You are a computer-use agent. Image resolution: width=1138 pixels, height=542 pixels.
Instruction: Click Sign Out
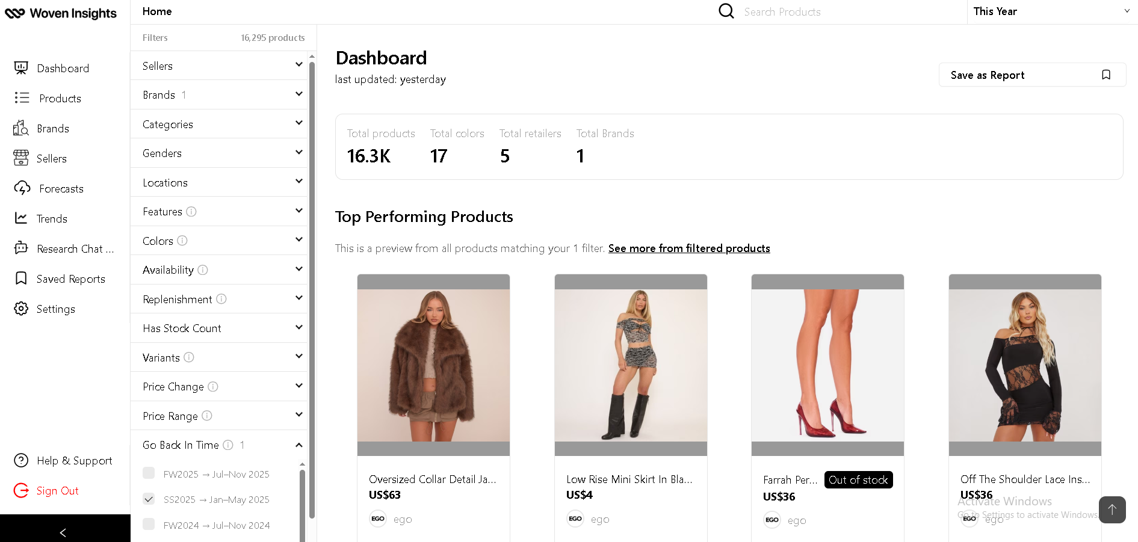pyautogui.click(x=57, y=491)
